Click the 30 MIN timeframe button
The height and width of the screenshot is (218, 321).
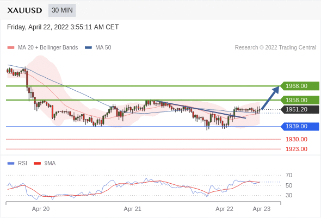click(x=62, y=10)
